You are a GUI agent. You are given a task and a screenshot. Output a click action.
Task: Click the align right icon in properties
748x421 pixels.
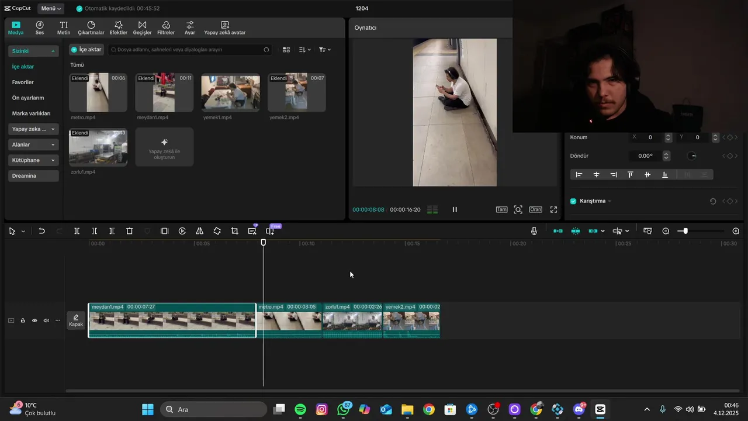click(x=614, y=174)
